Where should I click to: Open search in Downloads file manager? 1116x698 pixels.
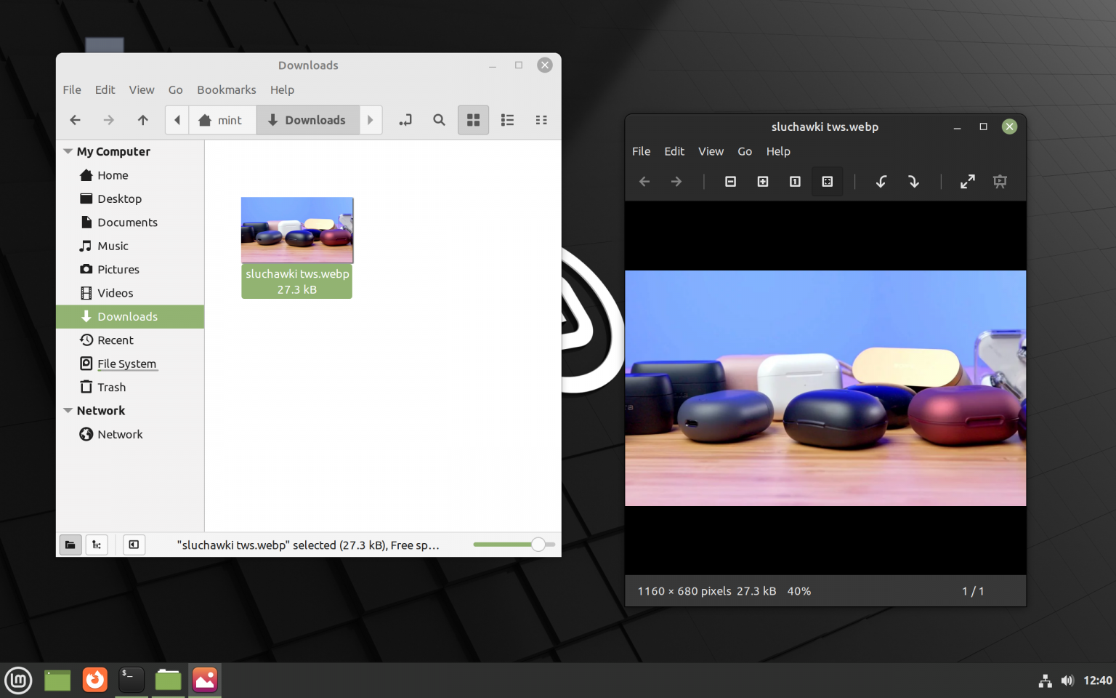439,120
